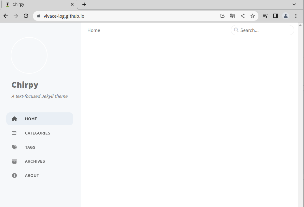Click the 'A text-focused Jekyll theme' subtitle
Viewport: 304px width, 207px height.
[x=40, y=96]
